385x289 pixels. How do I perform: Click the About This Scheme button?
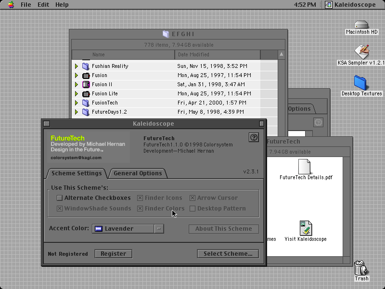coord(223,229)
